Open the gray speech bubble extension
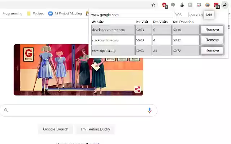Viewport: 231px width, 144px height. [x=173, y=5]
